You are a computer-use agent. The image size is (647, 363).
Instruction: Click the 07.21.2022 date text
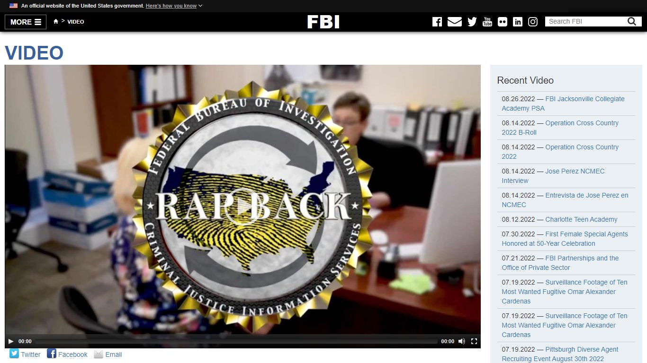tap(519, 258)
